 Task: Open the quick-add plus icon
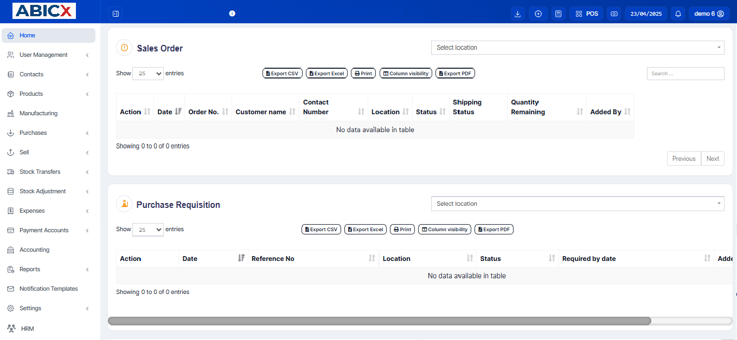(538, 13)
